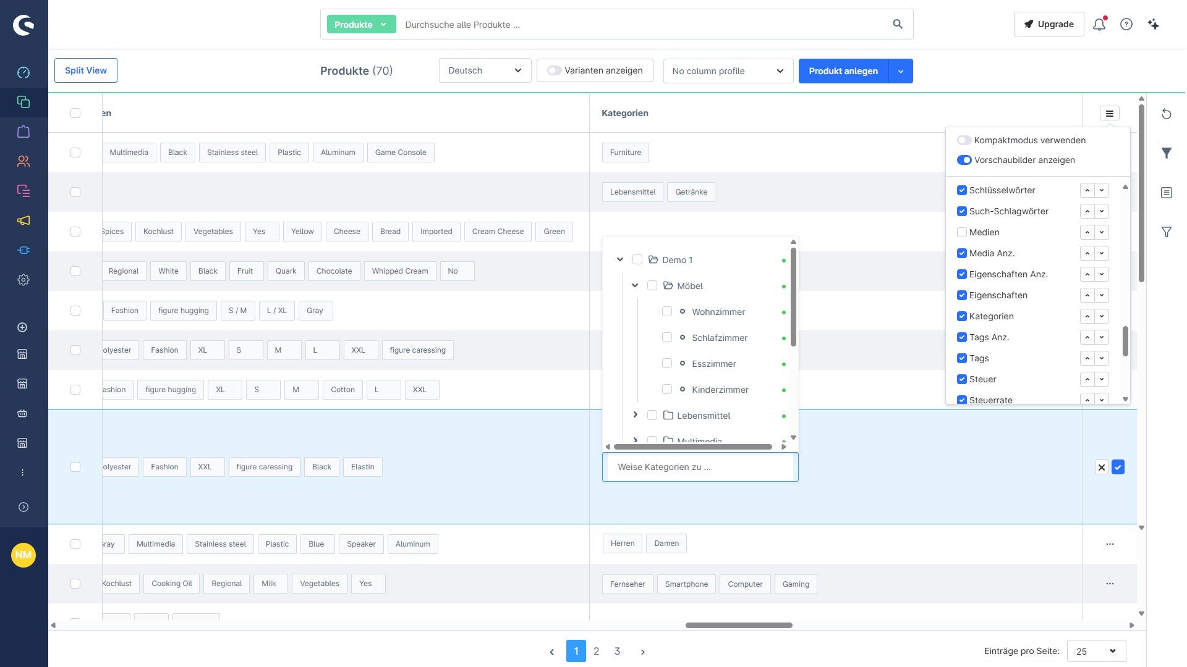The height and width of the screenshot is (667, 1187).
Task: Open the Content icon in the sidebar
Action: coord(23,191)
